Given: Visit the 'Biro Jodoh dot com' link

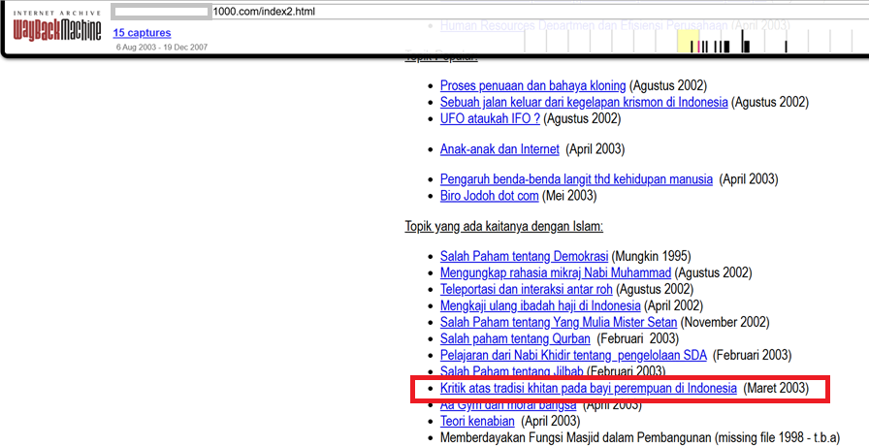Looking at the screenshot, I should click(489, 195).
